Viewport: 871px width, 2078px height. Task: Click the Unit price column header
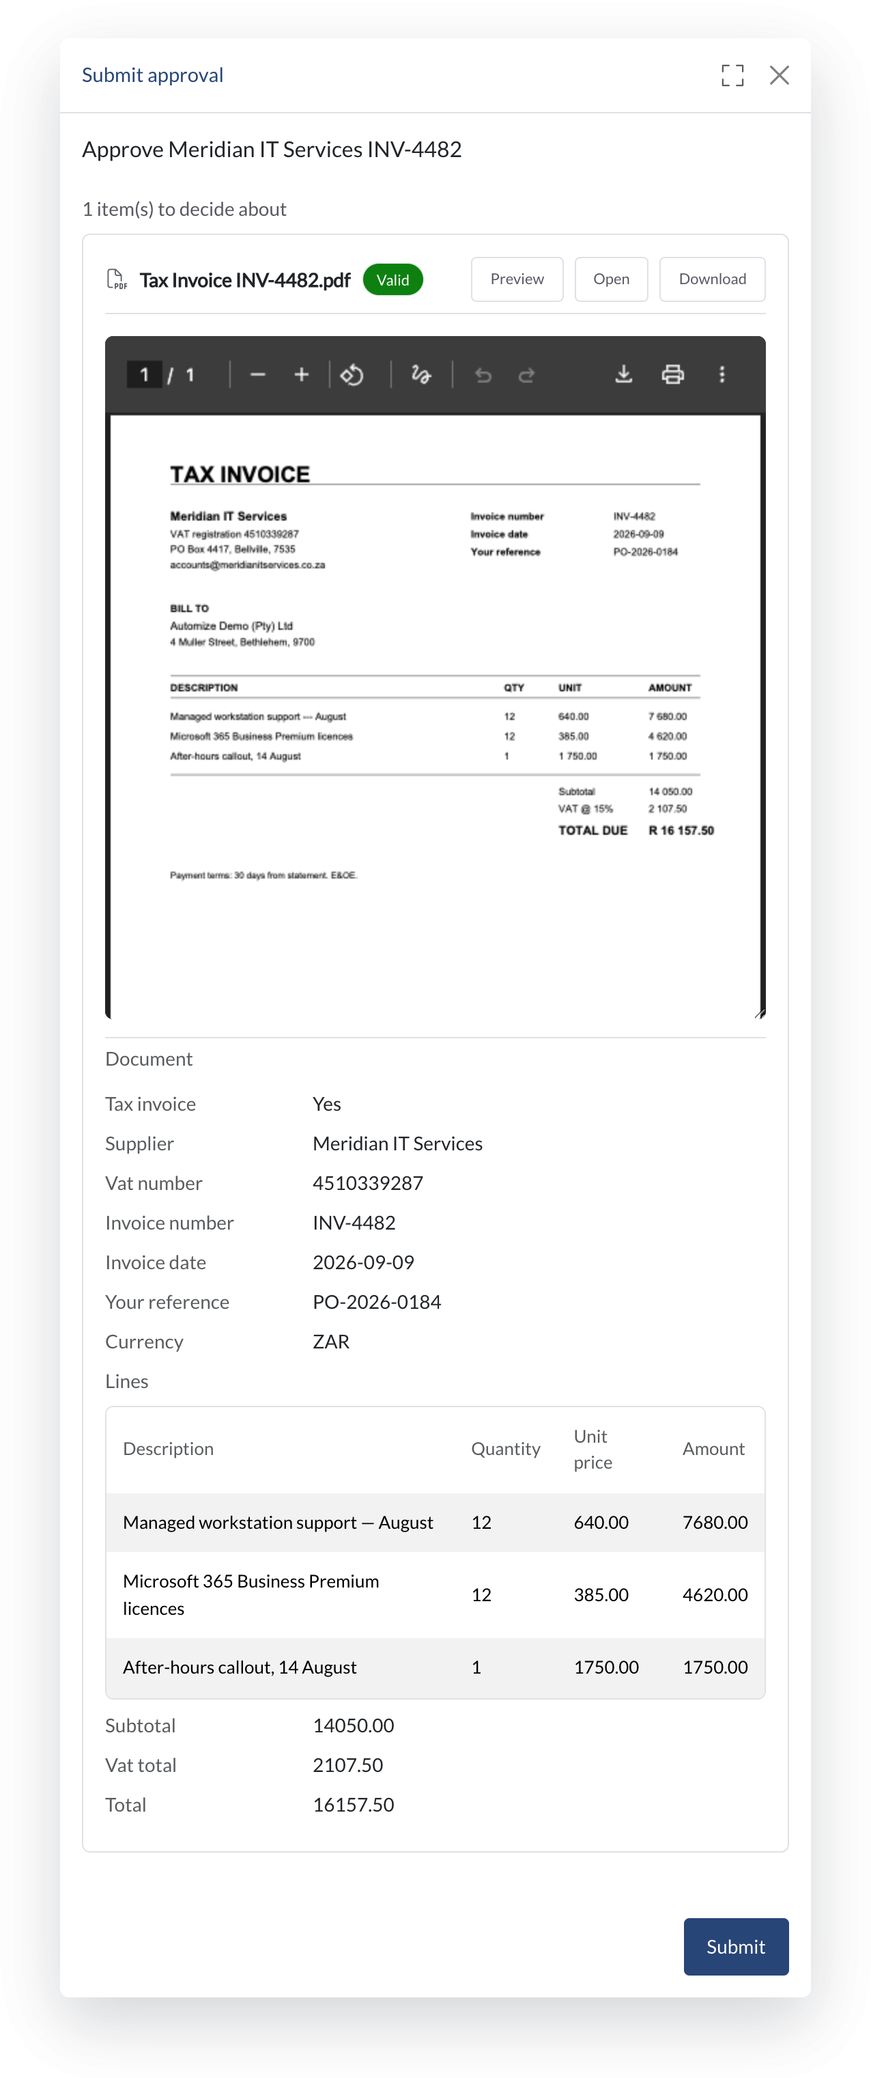[593, 1449]
